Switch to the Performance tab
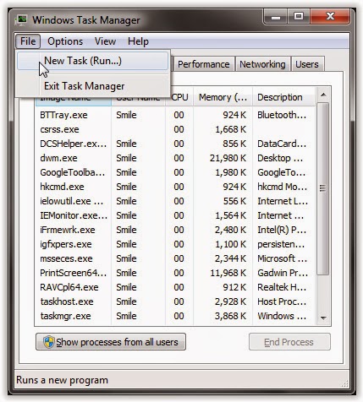Viewport: 363px width, 402px height. tap(204, 64)
